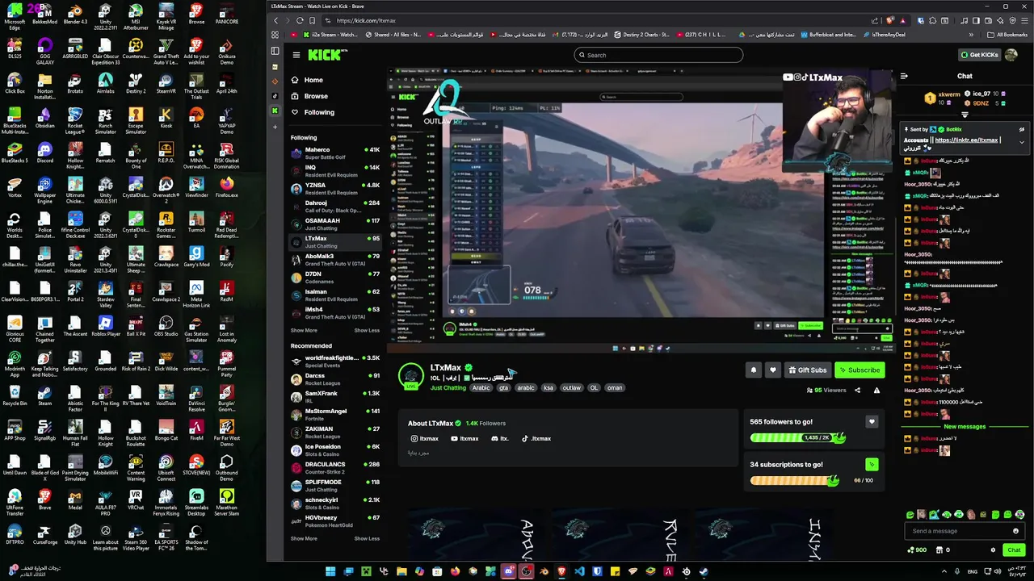Open Obsidian desktop shortcut
The width and height of the screenshot is (1034, 581).
click(x=44, y=118)
